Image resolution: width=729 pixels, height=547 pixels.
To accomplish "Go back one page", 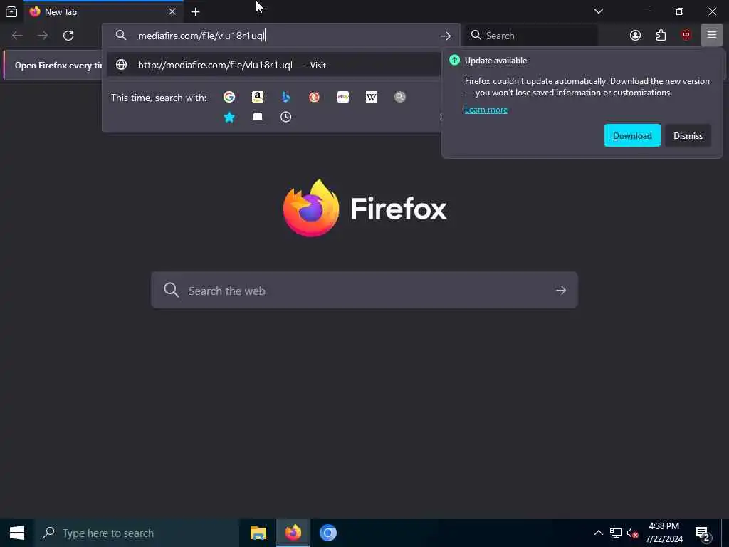I will pos(17,36).
